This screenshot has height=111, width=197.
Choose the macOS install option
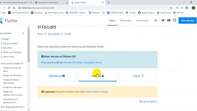tap(98, 76)
